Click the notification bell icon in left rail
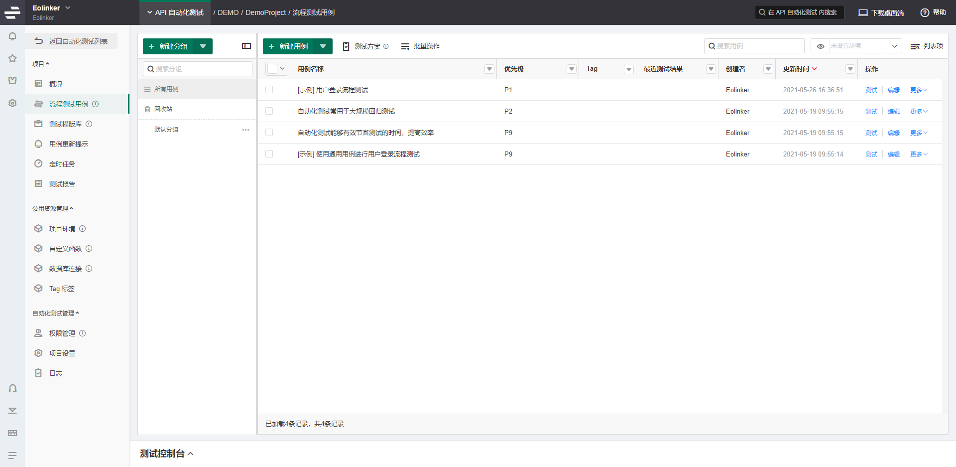This screenshot has height=467, width=956. pos(12,36)
